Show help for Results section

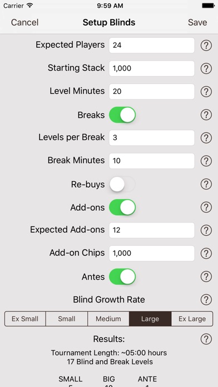coord(206,339)
